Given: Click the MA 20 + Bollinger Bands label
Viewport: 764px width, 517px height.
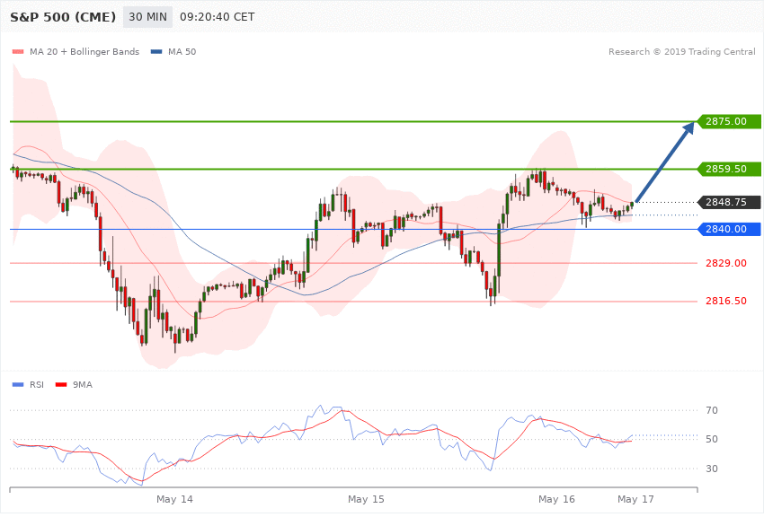Looking at the screenshot, I should 84,52.
